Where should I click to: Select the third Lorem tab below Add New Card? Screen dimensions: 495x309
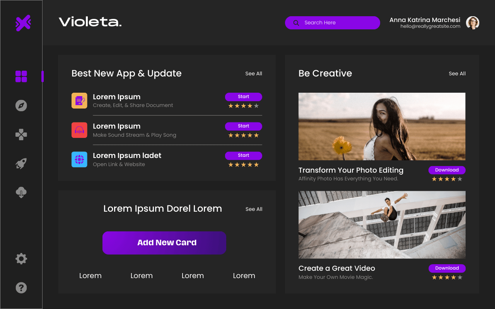click(193, 276)
